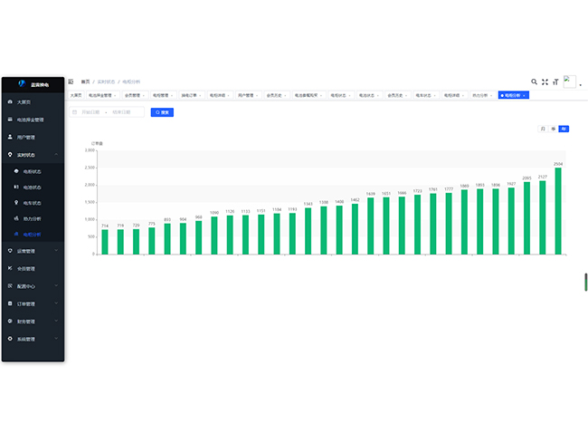This screenshot has width=588, height=442.
Task: Click the 用户管理 person icon in sidebar
Action: click(10, 137)
